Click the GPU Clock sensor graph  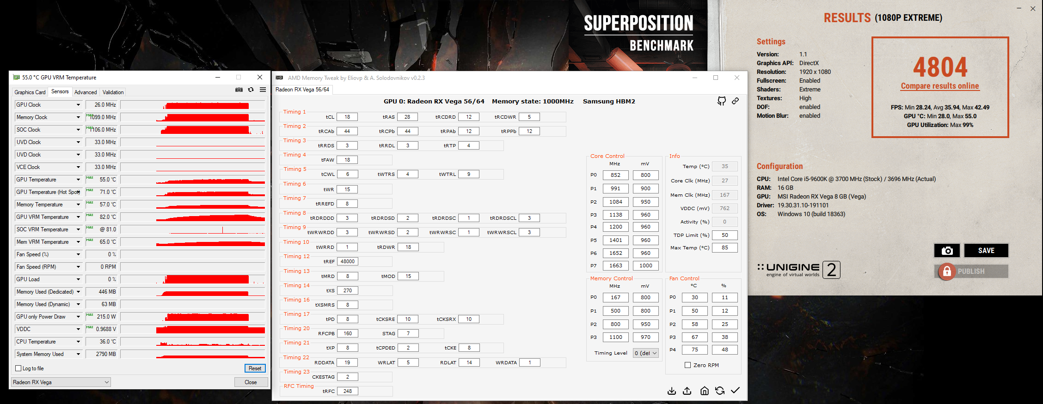(192, 105)
